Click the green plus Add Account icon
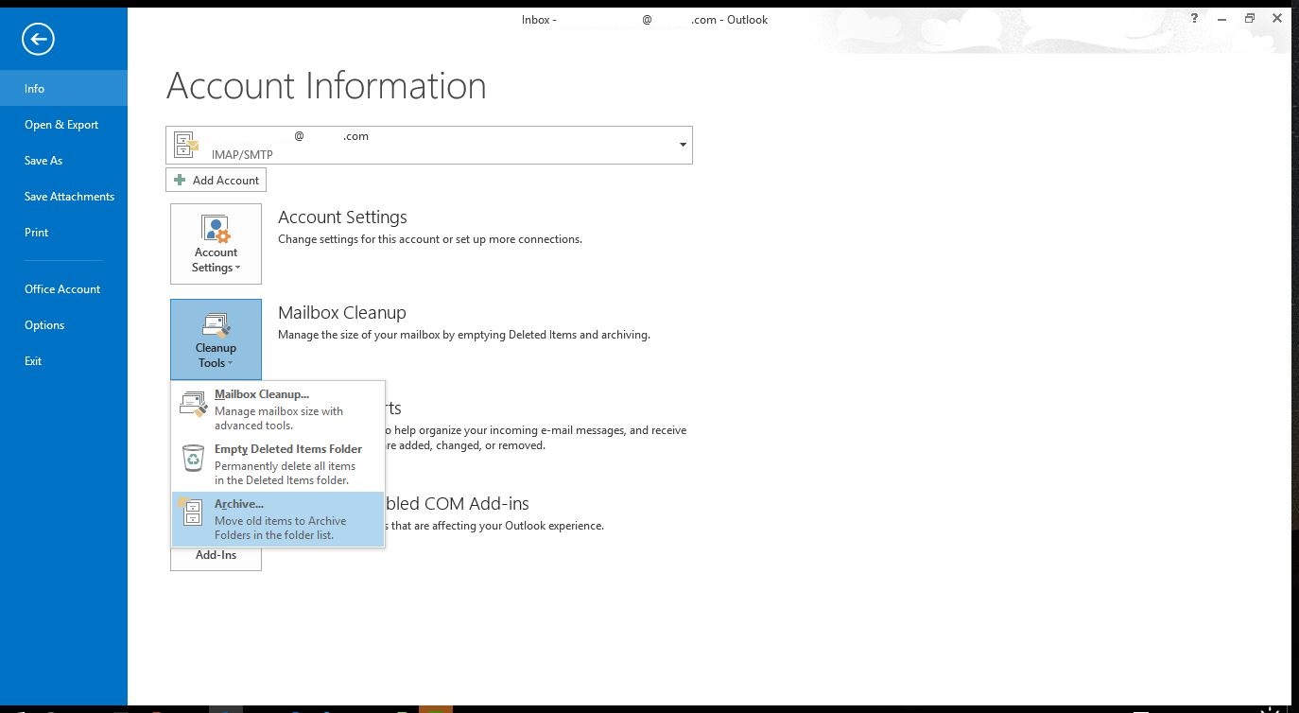The height and width of the screenshot is (713, 1299). [180, 180]
